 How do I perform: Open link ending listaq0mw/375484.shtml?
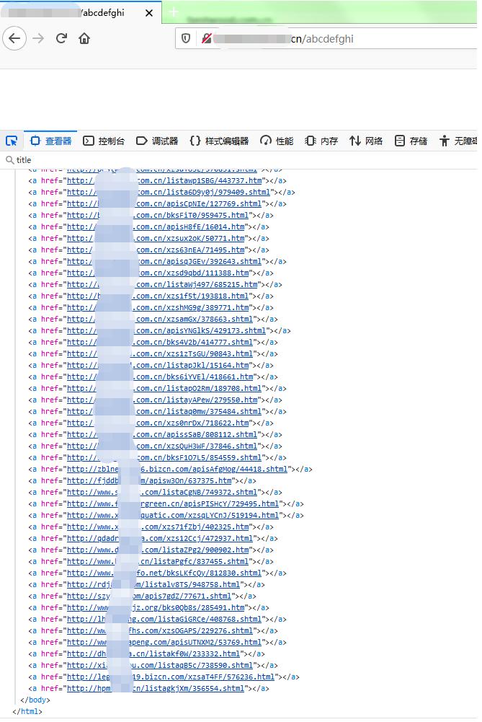(x=164, y=411)
